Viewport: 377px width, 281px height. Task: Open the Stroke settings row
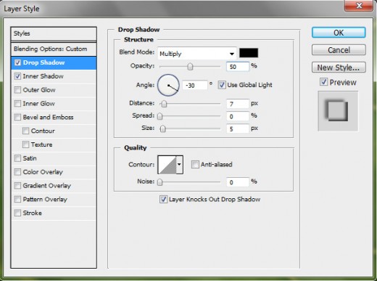54,213
